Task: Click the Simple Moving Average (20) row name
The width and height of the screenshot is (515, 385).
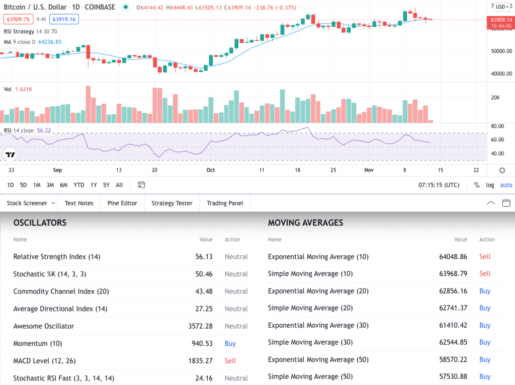Action: pos(310,308)
